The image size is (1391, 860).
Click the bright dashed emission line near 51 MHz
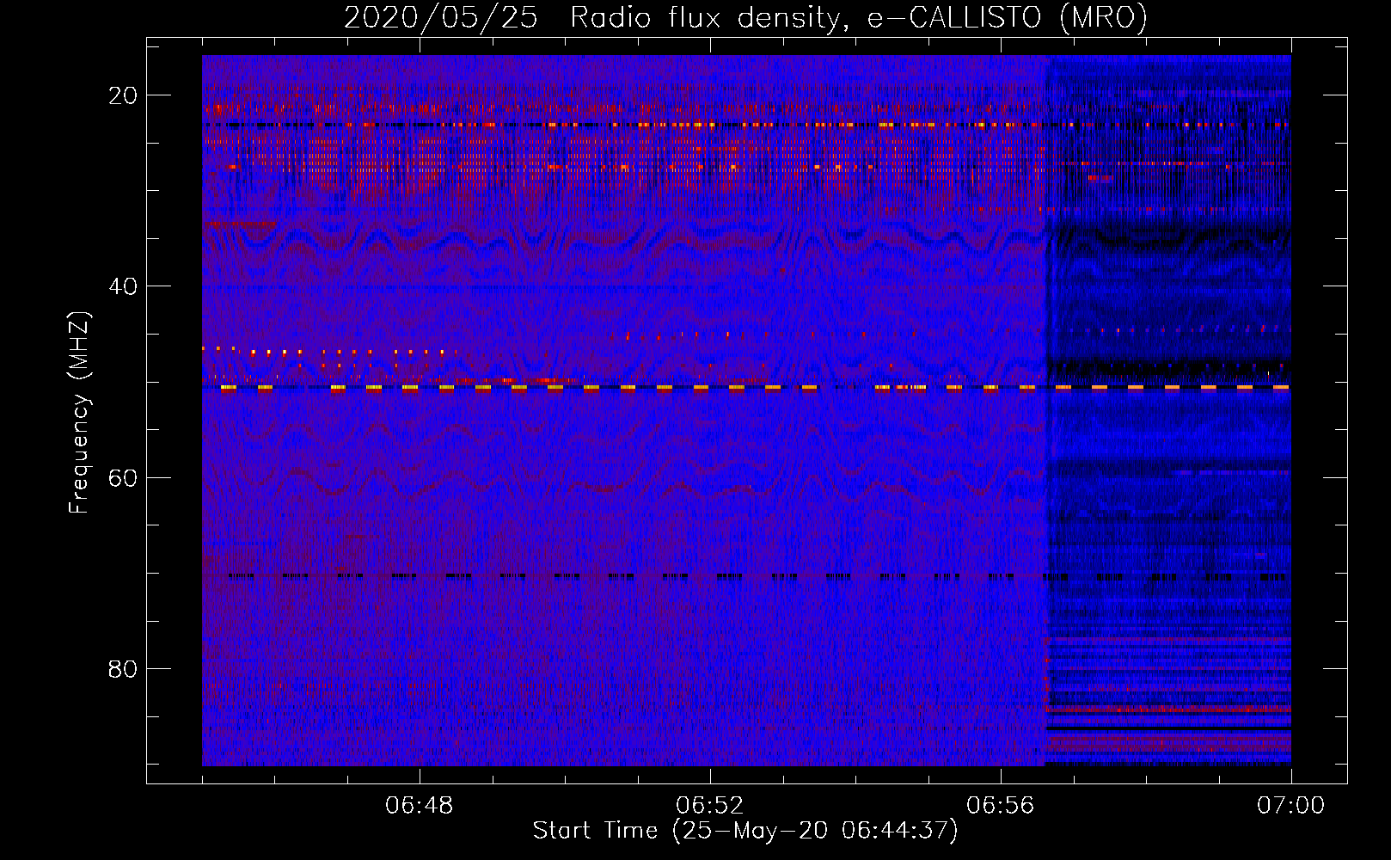[746, 388]
